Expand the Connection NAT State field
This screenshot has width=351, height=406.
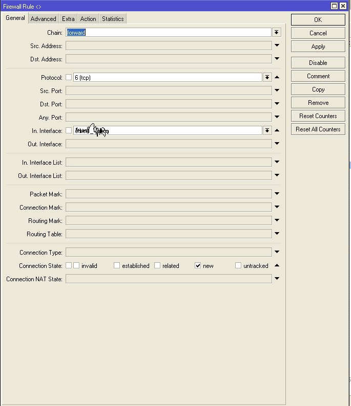point(277,279)
